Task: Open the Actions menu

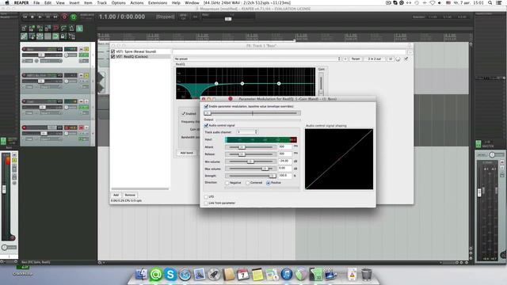Action: click(x=137, y=3)
